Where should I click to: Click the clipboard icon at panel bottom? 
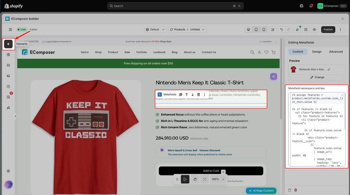tap(290, 190)
